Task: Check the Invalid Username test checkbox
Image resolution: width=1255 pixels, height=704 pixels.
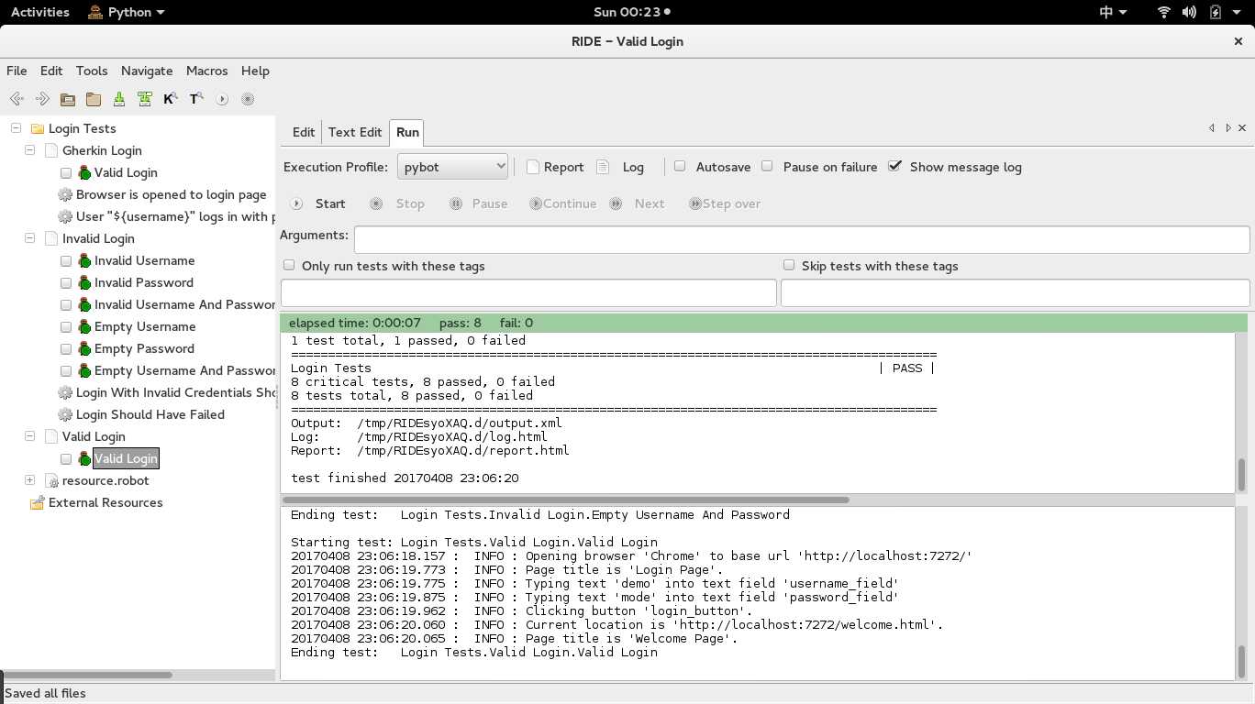Action: click(x=66, y=260)
